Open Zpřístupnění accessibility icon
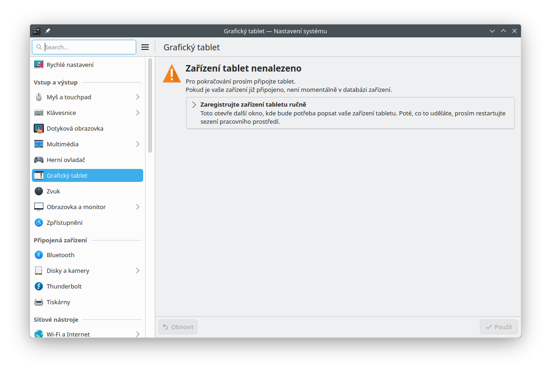This screenshot has width=551, height=373. (x=39, y=223)
